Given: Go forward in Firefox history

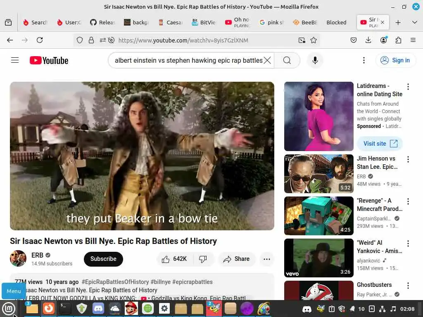Looking at the screenshot, I should point(24,40).
